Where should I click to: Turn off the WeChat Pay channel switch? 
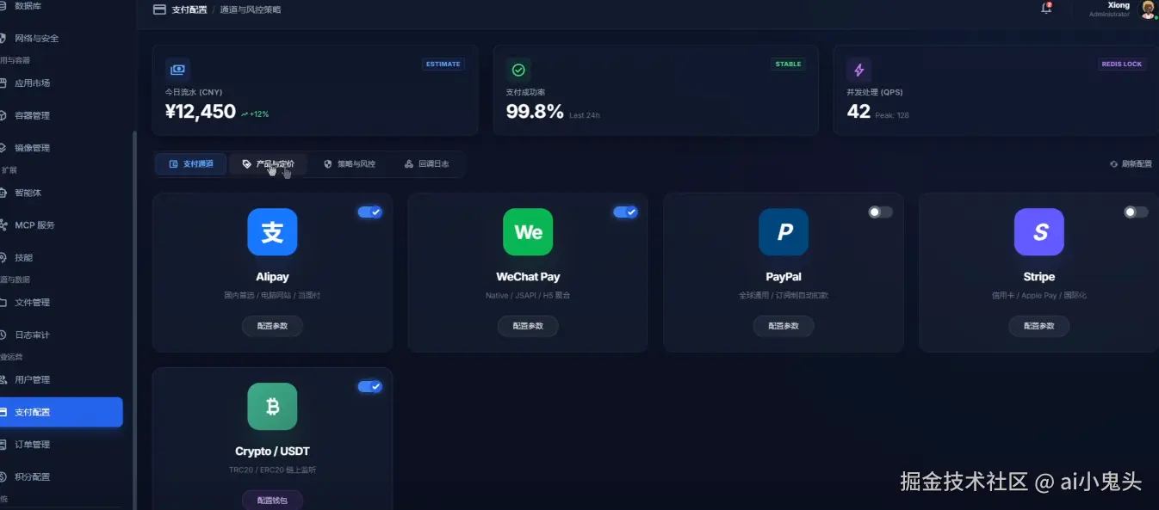(x=625, y=212)
